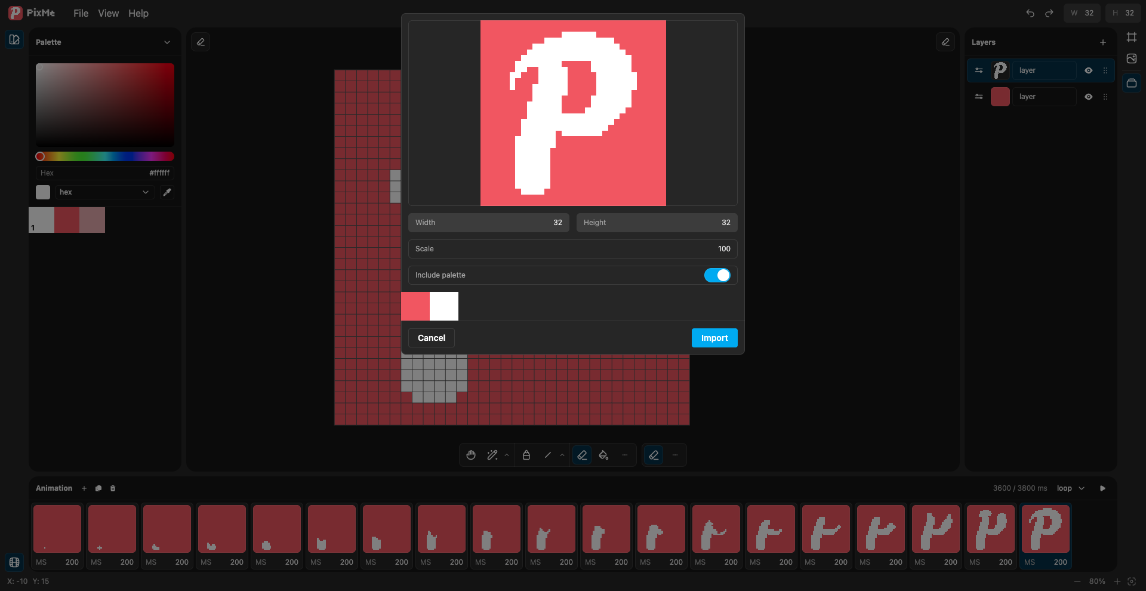Screen dimensions: 1146x591
Task: Click the canvas W size field in the top bar
Action: tap(1082, 13)
